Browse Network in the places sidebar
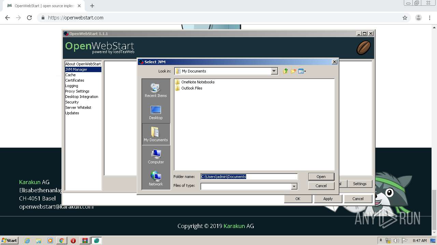This screenshot has height=245, width=437. (156, 179)
